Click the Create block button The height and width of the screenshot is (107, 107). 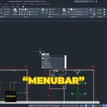coord(52,9)
